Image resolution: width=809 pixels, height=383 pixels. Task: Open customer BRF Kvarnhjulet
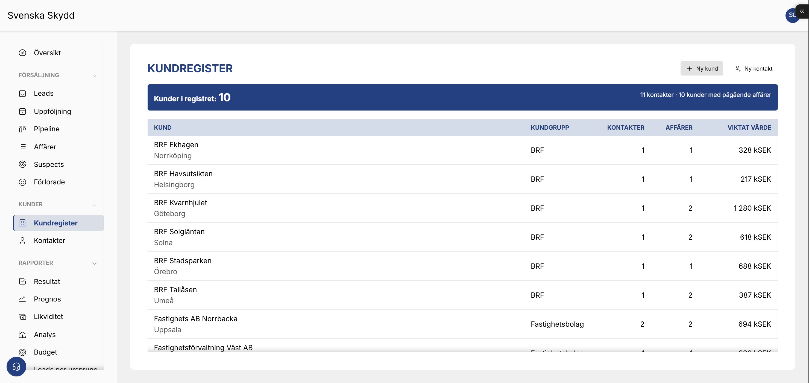tap(463, 208)
